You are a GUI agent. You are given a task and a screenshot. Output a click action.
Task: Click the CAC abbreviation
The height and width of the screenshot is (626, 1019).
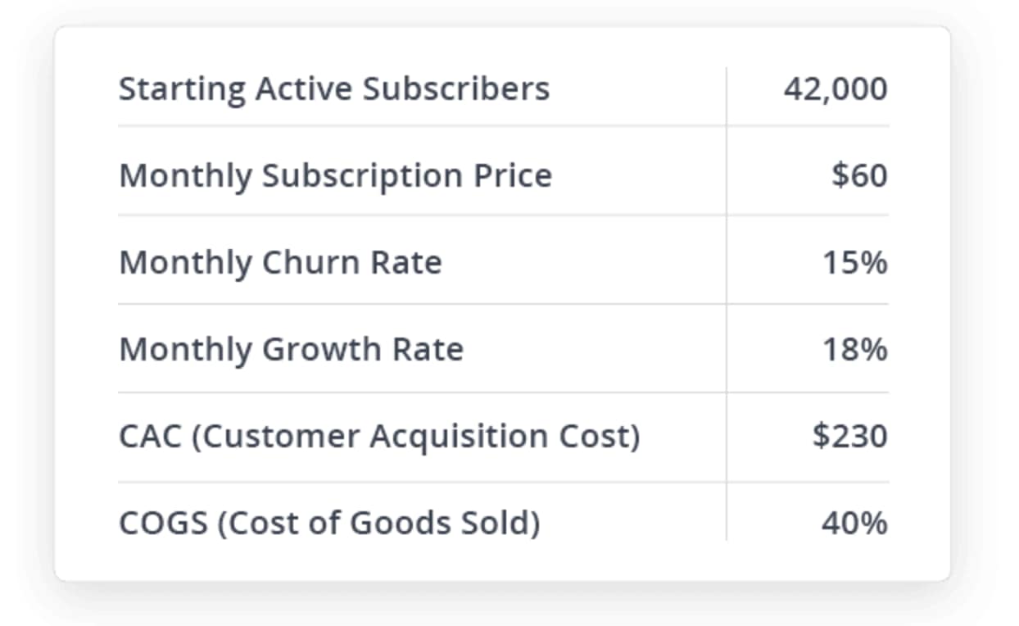[150, 437]
